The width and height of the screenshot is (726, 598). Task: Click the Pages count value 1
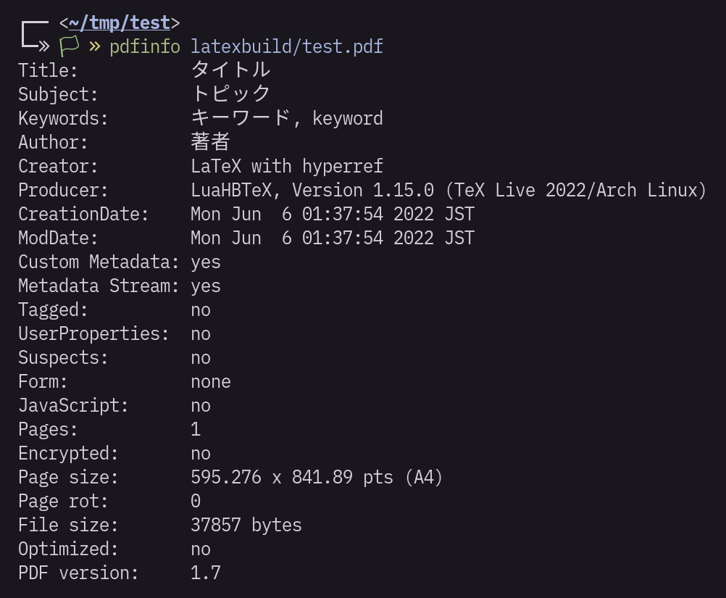tap(196, 429)
